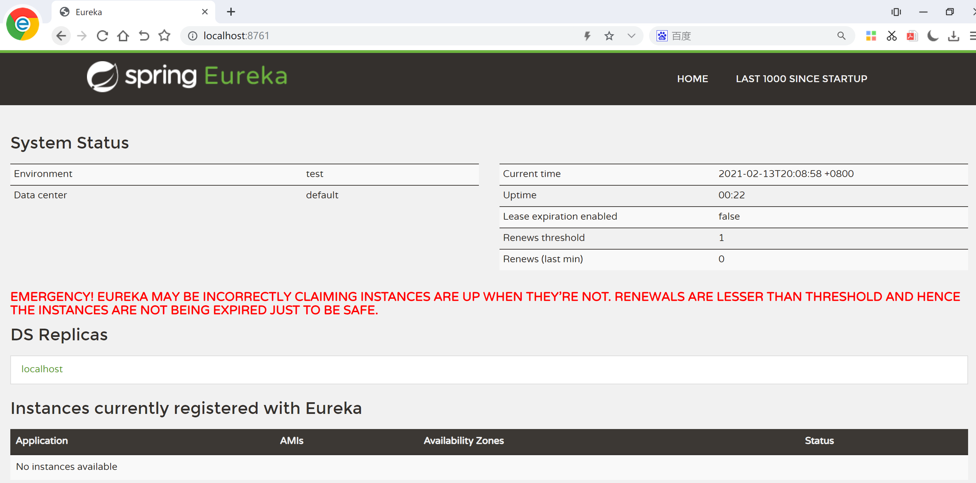The height and width of the screenshot is (483, 976).
Task: Open the downloads icon
Action: 953,36
